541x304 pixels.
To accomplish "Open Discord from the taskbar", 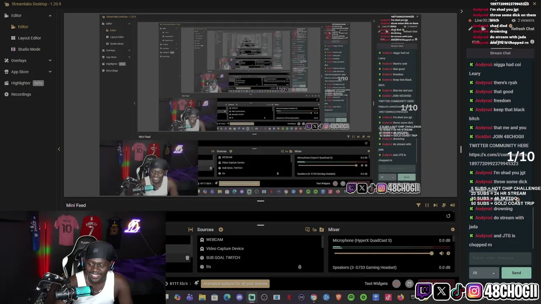I will point(239,297).
